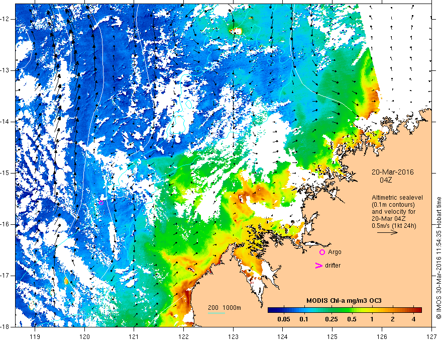Screen dimensions: 442x342
Task: Click the 0.5m/s velocity scale arrow
Action: pyautogui.click(x=387, y=232)
